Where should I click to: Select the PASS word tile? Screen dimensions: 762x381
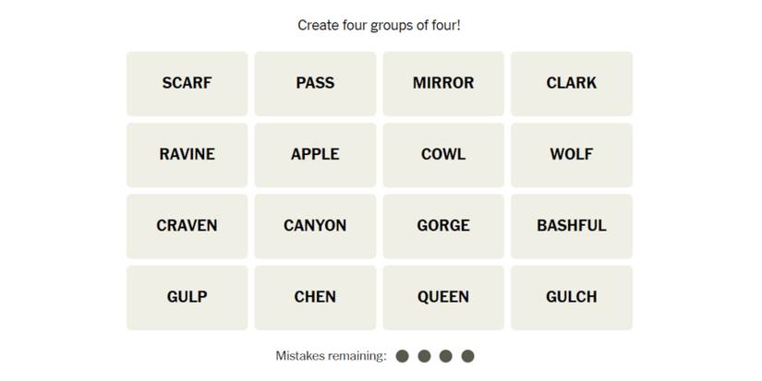[315, 83]
